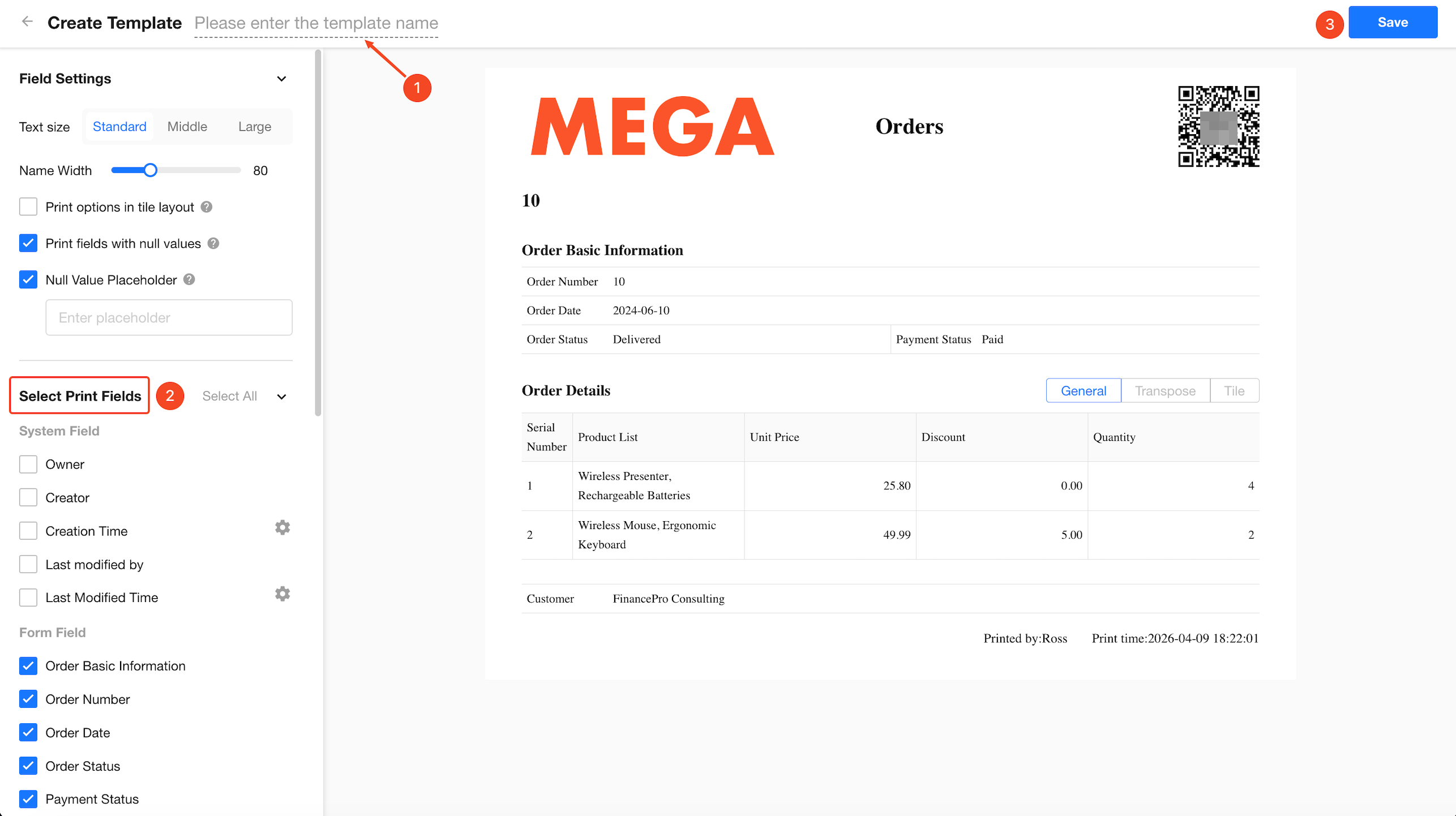Click the MEGA logo image
This screenshot has width=1456, height=816.
coord(652,127)
